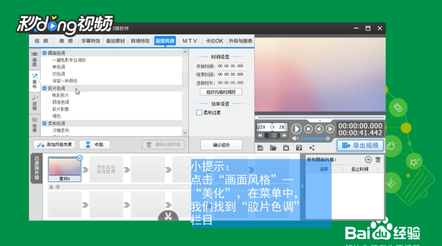Click the volume slider handle

tap(328, 138)
